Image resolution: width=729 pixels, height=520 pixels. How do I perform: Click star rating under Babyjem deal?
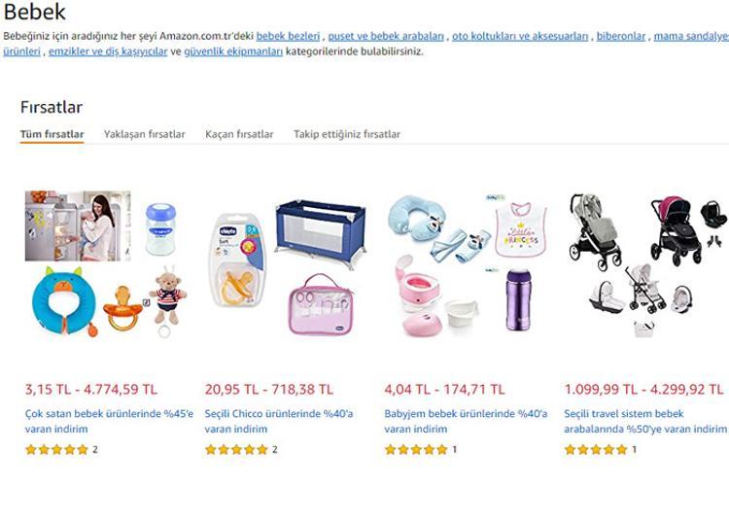[x=416, y=450]
